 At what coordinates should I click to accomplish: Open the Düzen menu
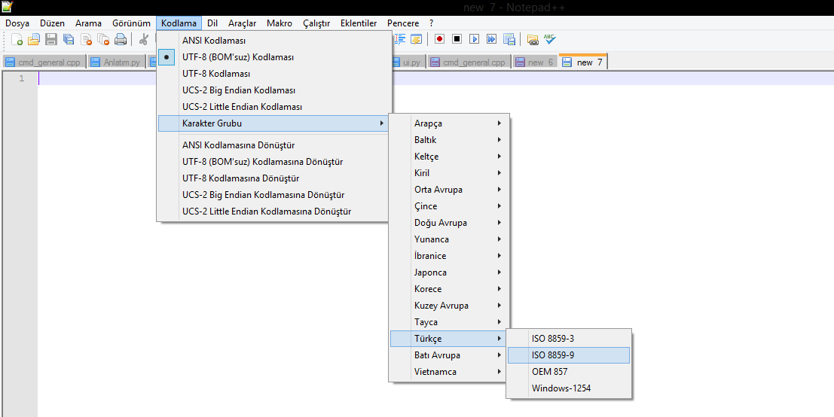[52, 23]
